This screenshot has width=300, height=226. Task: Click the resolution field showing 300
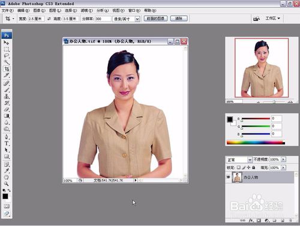[x=103, y=19]
